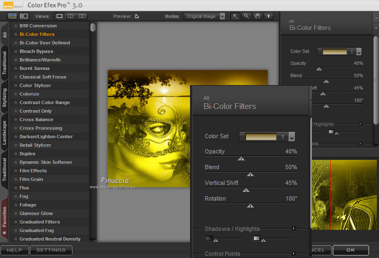Screen dimensions: 379x258
Task: Open the Favorites tab
Action: pos(4,220)
